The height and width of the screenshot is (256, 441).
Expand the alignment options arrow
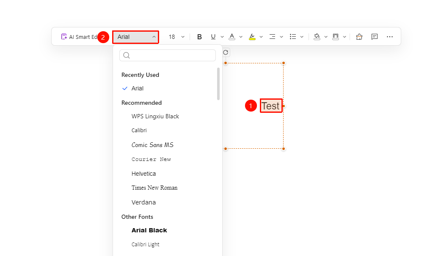coord(281,37)
